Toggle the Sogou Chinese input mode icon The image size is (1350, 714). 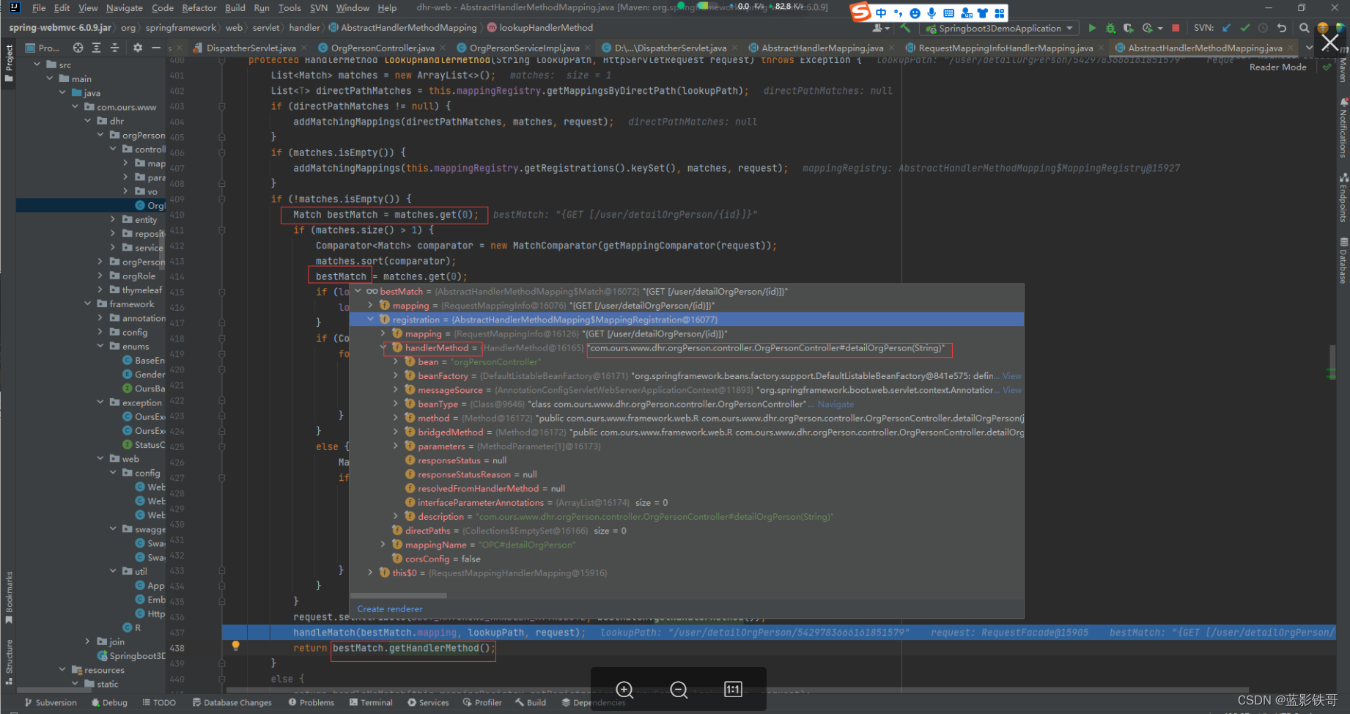point(881,12)
